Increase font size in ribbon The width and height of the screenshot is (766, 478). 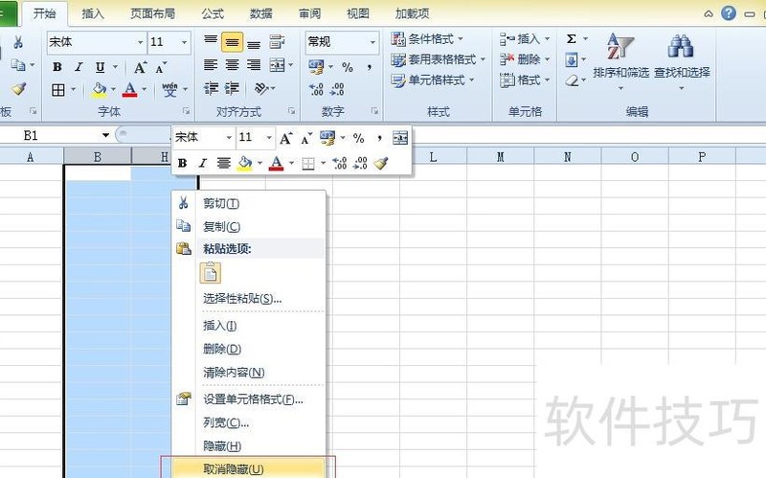pyautogui.click(x=140, y=67)
